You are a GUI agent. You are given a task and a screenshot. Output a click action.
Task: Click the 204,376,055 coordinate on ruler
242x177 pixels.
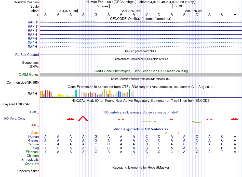(131, 11)
